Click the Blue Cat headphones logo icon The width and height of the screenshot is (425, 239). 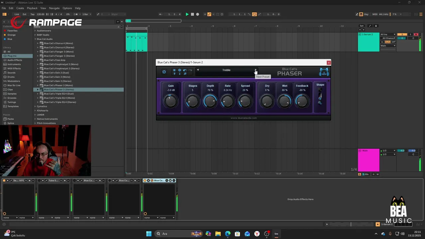(324, 72)
